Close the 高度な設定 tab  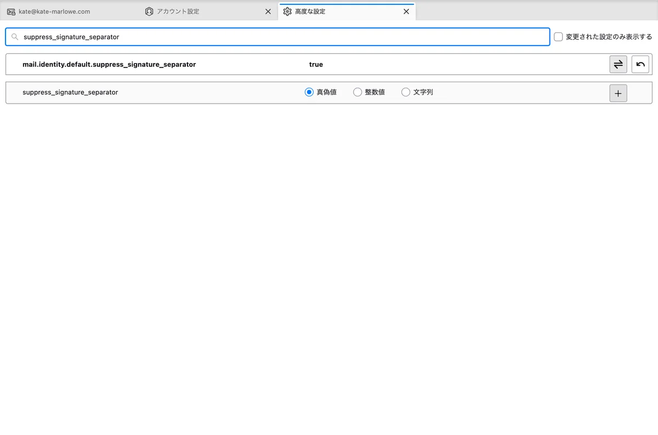[x=406, y=12]
